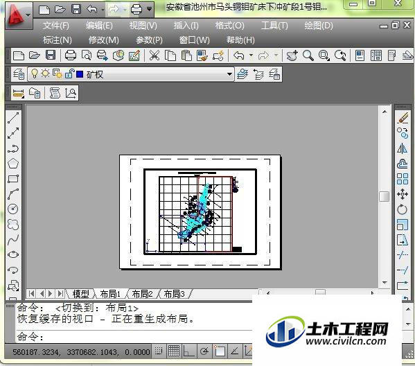Select the Circle draw tool

(13, 209)
